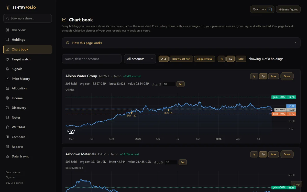Click the drop -10% label on Albion chart
This screenshot has height=192, width=307.
[279, 114]
